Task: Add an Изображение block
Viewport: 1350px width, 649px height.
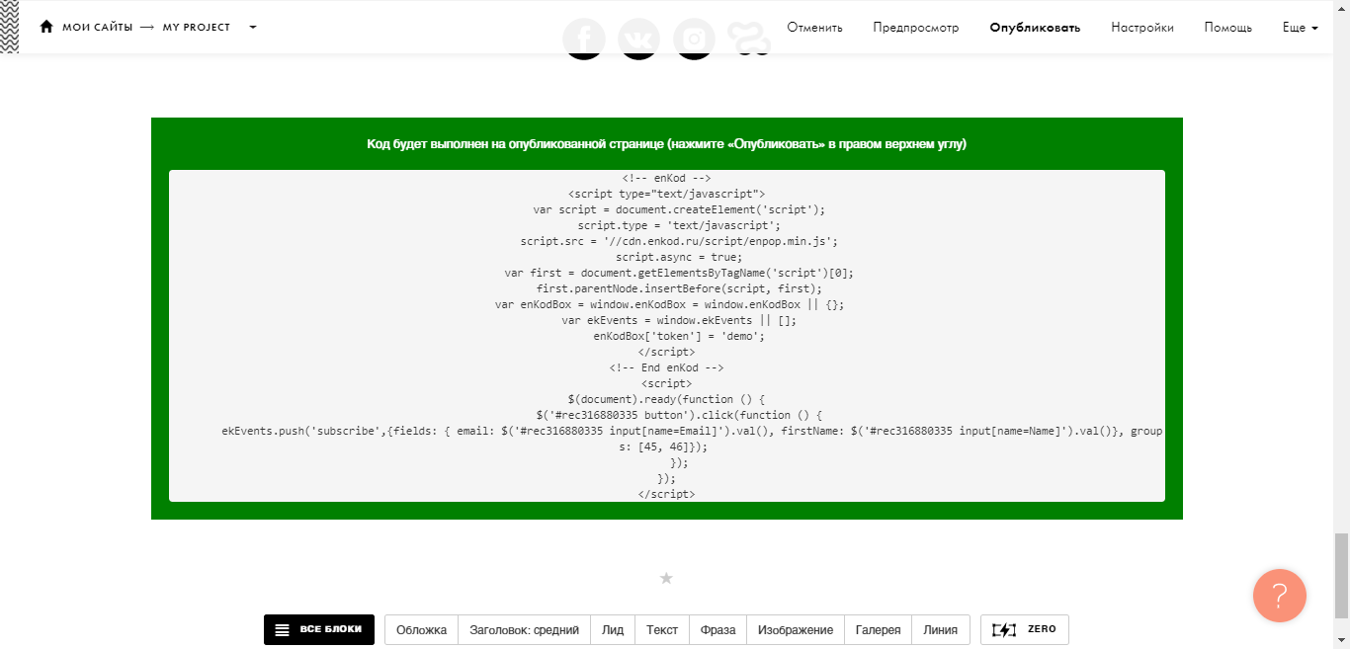Action: [796, 629]
